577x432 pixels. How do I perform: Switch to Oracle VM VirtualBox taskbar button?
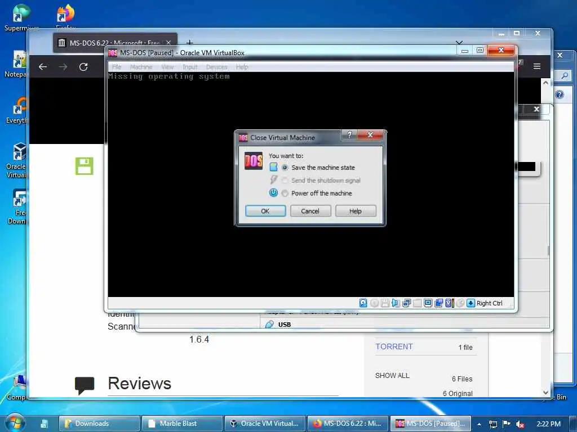[265, 423]
